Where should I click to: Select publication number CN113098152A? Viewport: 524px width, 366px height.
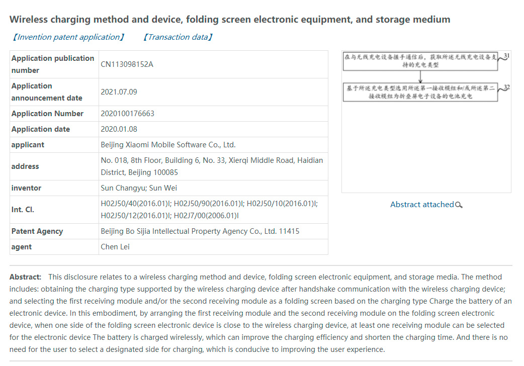pos(127,64)
